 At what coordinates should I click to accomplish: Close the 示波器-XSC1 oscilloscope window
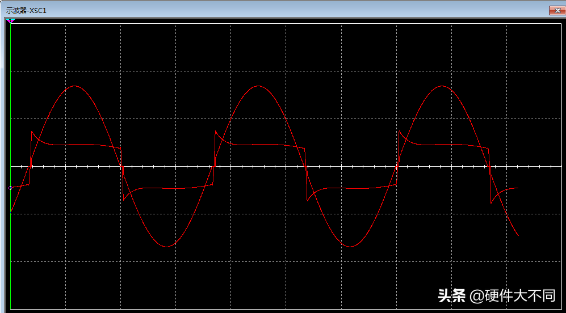[x=555, y=10]
